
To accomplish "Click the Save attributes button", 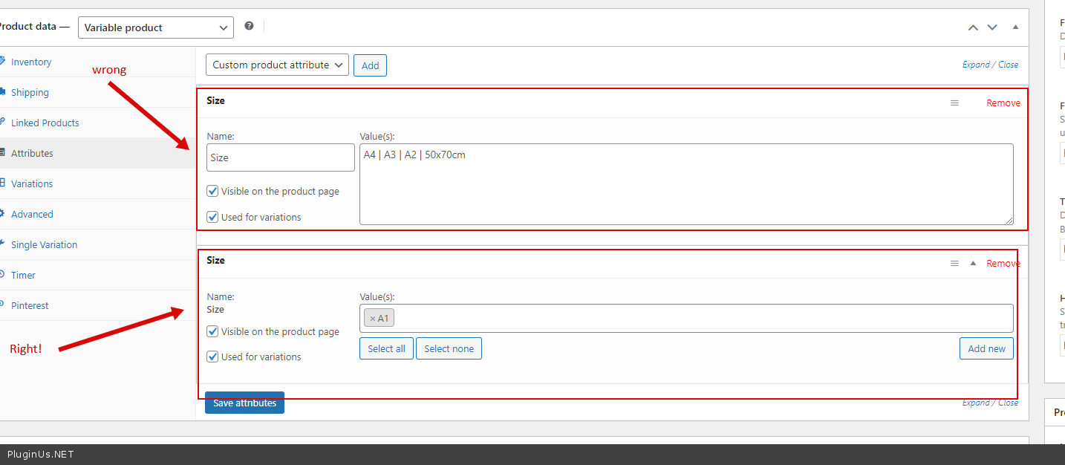I will (244, 403).
